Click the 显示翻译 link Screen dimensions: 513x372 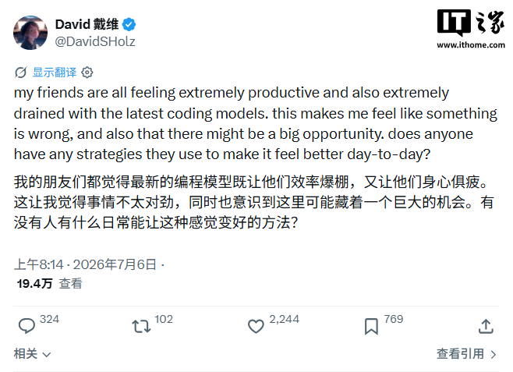pos(55,73)
